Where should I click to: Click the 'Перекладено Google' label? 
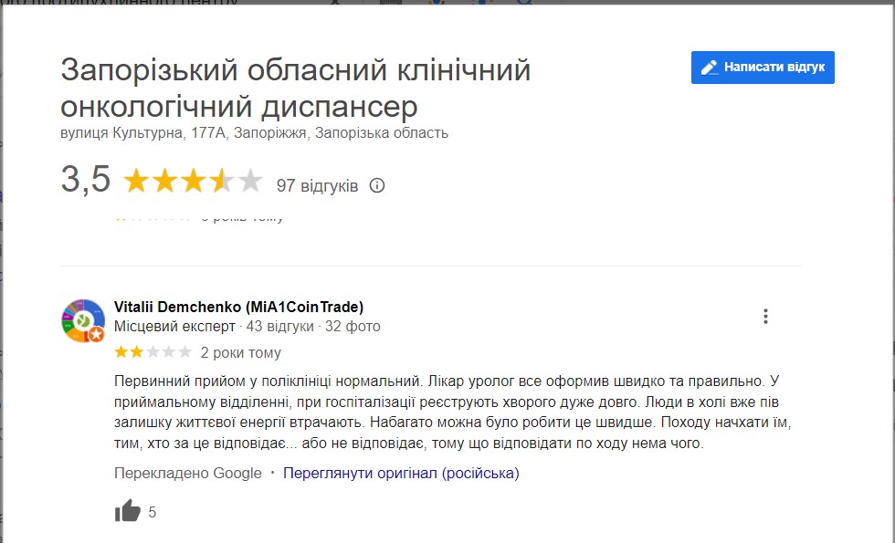(x=187, y=473)
